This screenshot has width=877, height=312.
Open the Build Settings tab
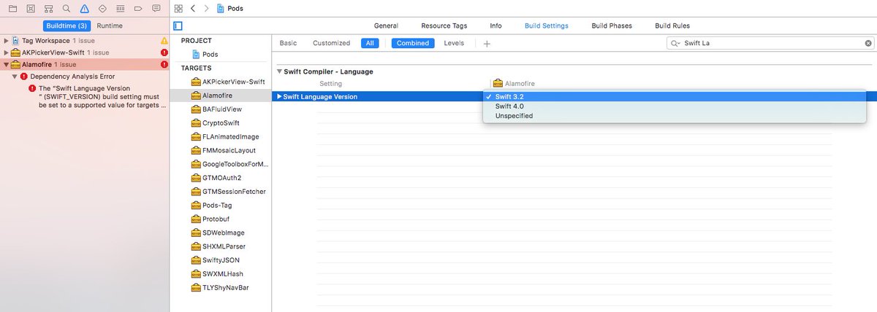coord(546,26)
